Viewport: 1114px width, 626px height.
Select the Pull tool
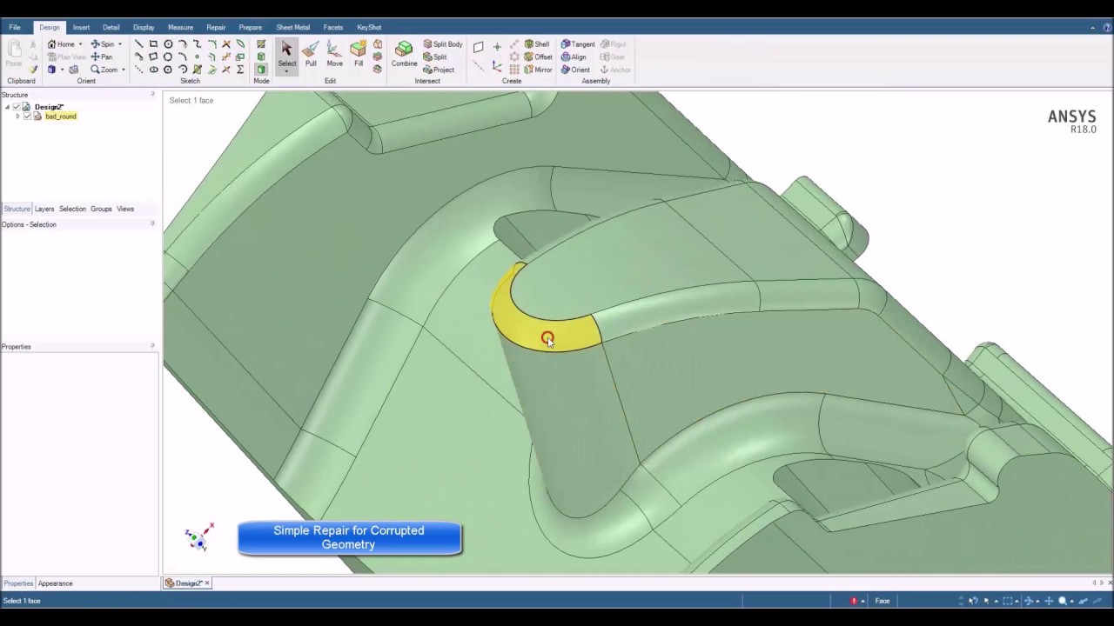pos(311,54)
